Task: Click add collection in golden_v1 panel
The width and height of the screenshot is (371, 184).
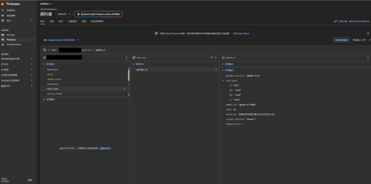Action: click(228, 64)
